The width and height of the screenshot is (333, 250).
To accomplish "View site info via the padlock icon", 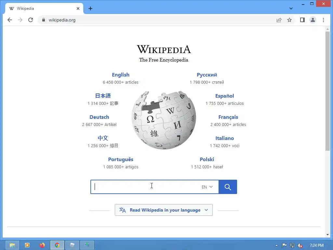I will pos(44,20).
